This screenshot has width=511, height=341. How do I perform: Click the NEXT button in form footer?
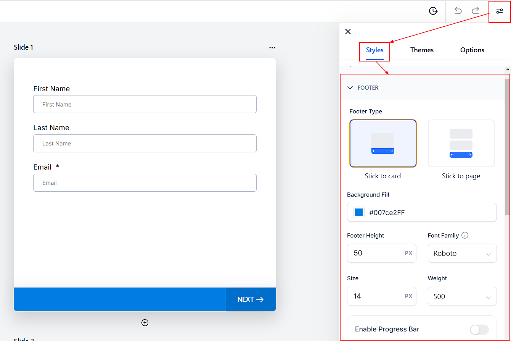tap(251, 299)
